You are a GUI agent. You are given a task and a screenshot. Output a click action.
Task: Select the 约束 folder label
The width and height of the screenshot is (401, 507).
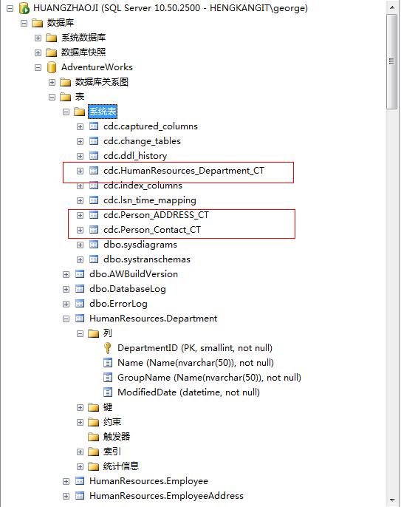[112, 422]
